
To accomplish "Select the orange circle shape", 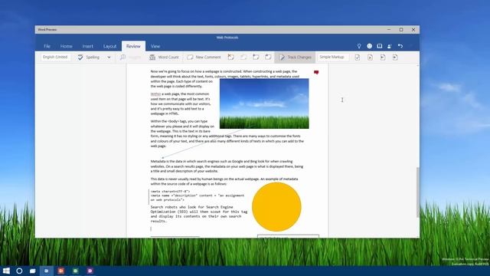I will pyautogui.click(x=276, y=207).
